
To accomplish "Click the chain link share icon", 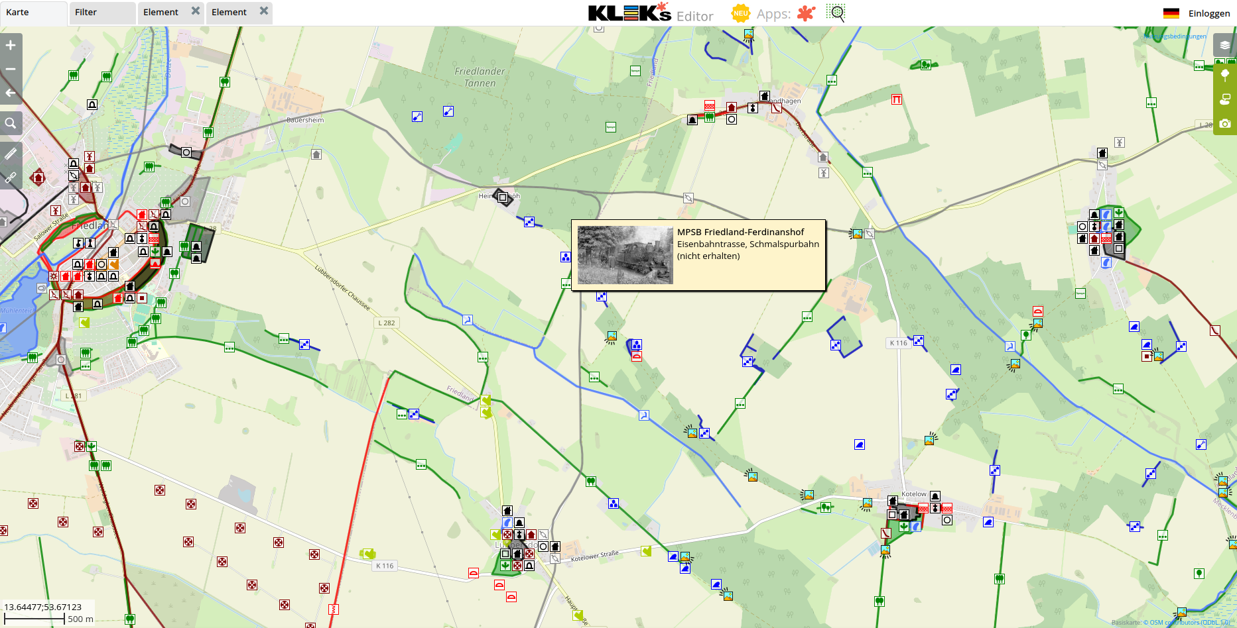I will (11, 178).
